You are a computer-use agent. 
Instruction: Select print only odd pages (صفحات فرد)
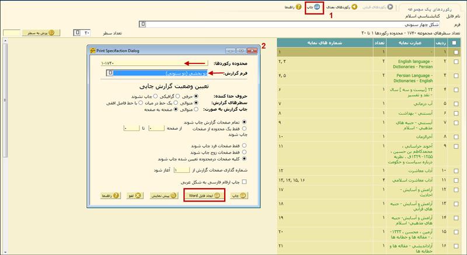[x=244, y=145]
